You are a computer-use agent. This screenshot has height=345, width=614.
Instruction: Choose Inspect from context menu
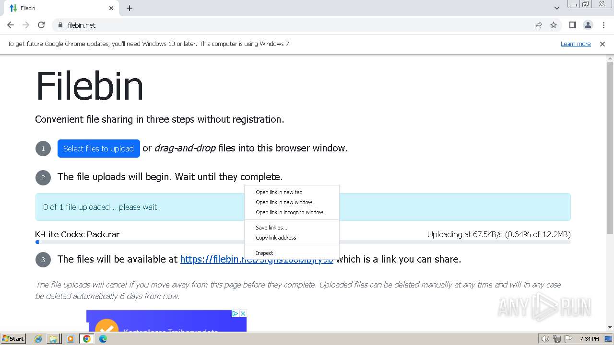pos(292,253)
